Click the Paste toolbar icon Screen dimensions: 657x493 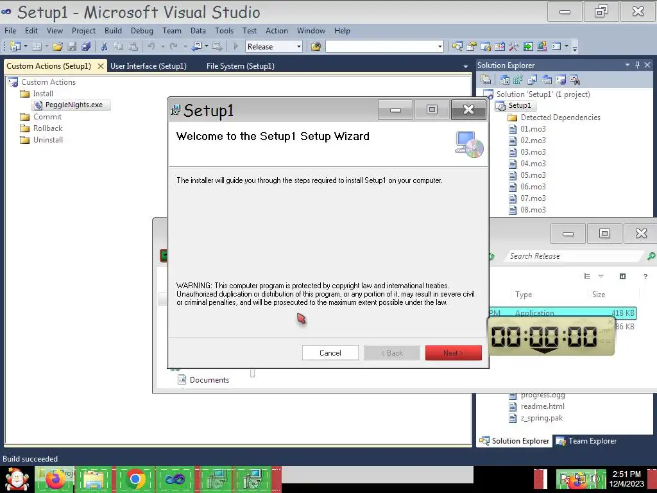click(x=133, y=46)
